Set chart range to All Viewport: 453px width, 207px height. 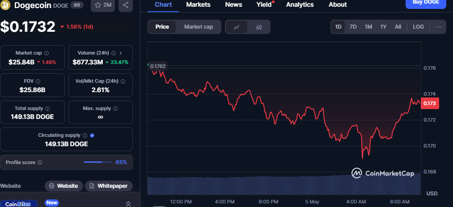pyautogui.click(x=398, y=27)
